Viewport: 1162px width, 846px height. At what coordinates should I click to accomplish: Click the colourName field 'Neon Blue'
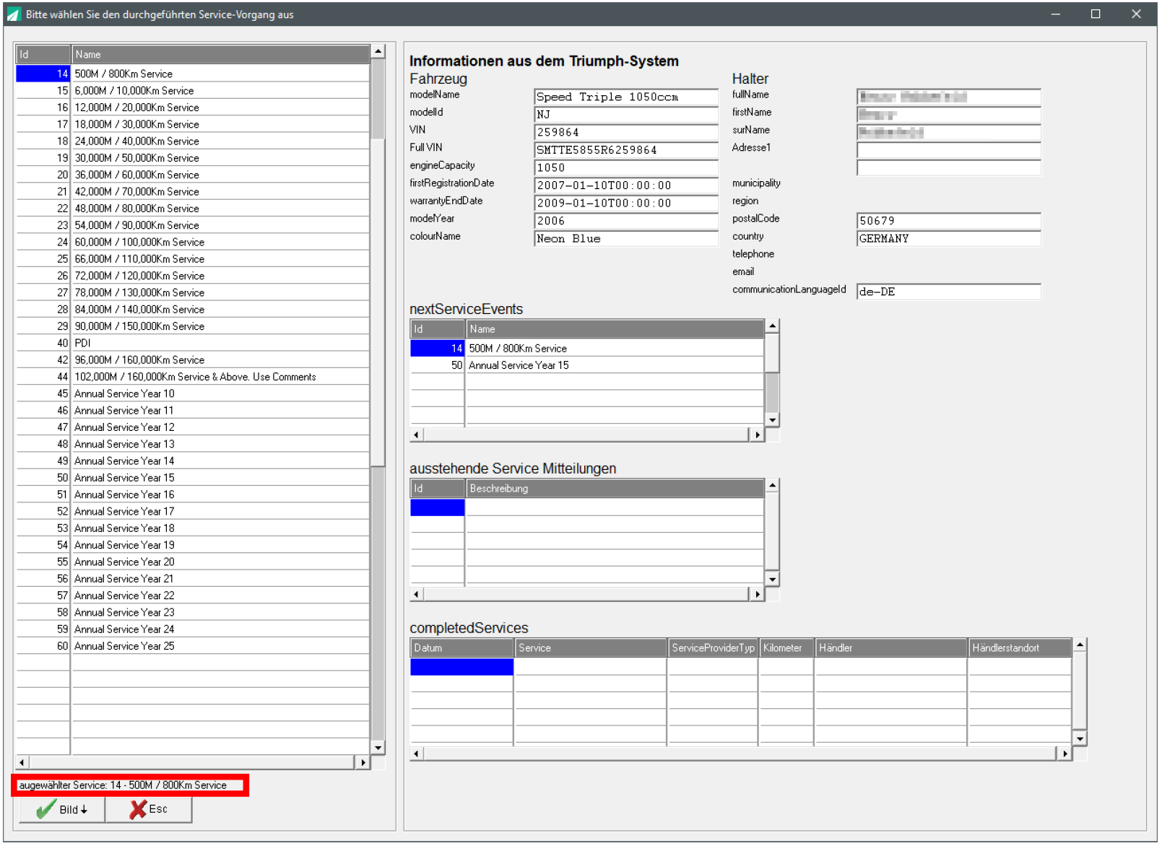click(x=626, y=238)
